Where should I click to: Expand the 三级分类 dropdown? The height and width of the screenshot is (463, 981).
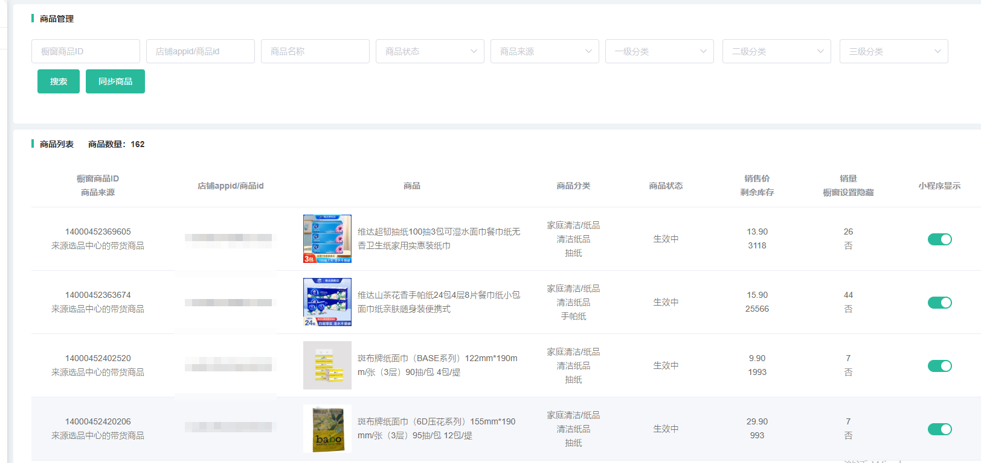coord(893,51)
